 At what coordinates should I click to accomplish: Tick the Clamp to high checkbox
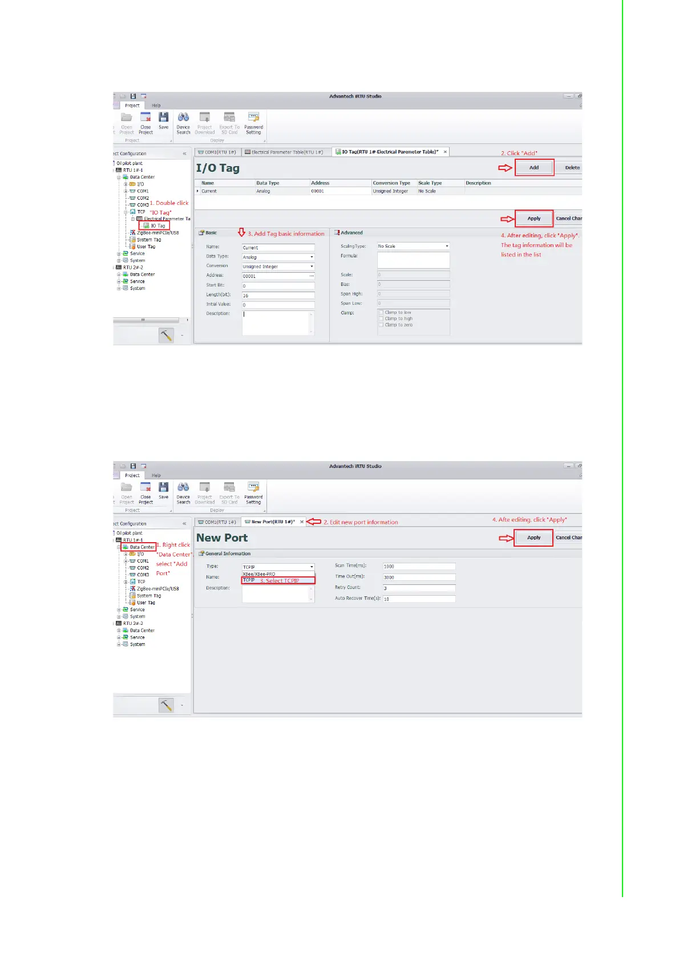381,319
